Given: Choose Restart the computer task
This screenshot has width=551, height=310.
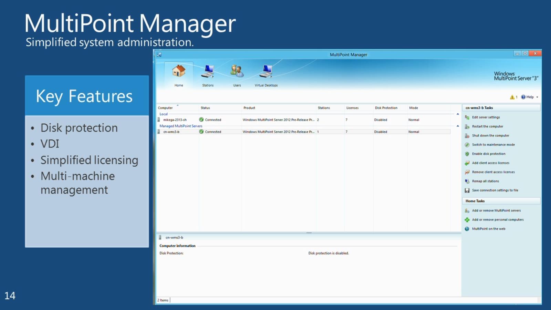Looking at the screenshot, I should coord(487,126).
